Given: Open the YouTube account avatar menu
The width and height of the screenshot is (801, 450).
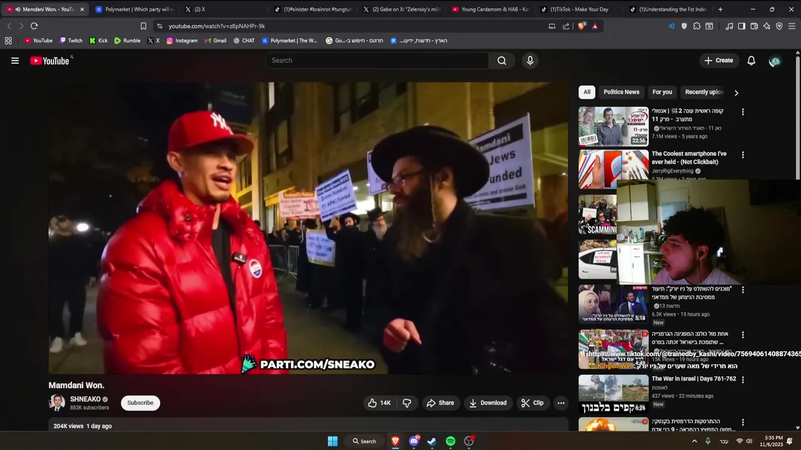Looking at the screenshot, I should pyautogui.click(x=775, y=61).
